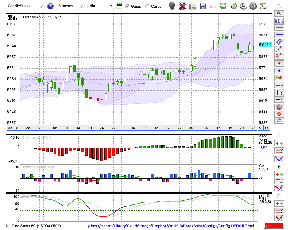
Task: Open the Config.DEFAULT.xml file path link
Action: tap(171, 226)
